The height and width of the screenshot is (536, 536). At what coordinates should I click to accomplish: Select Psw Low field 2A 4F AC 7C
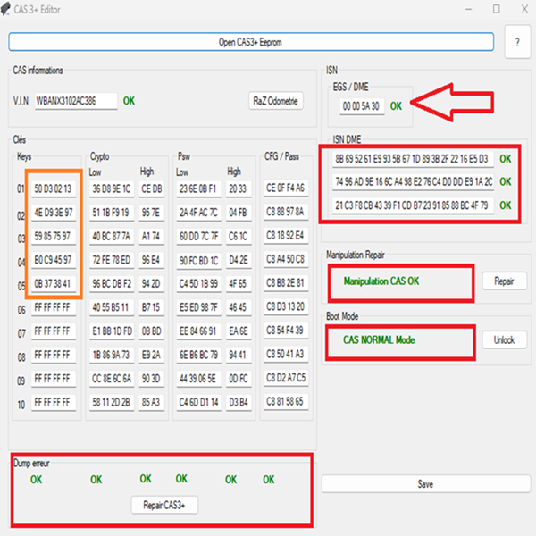198,213
